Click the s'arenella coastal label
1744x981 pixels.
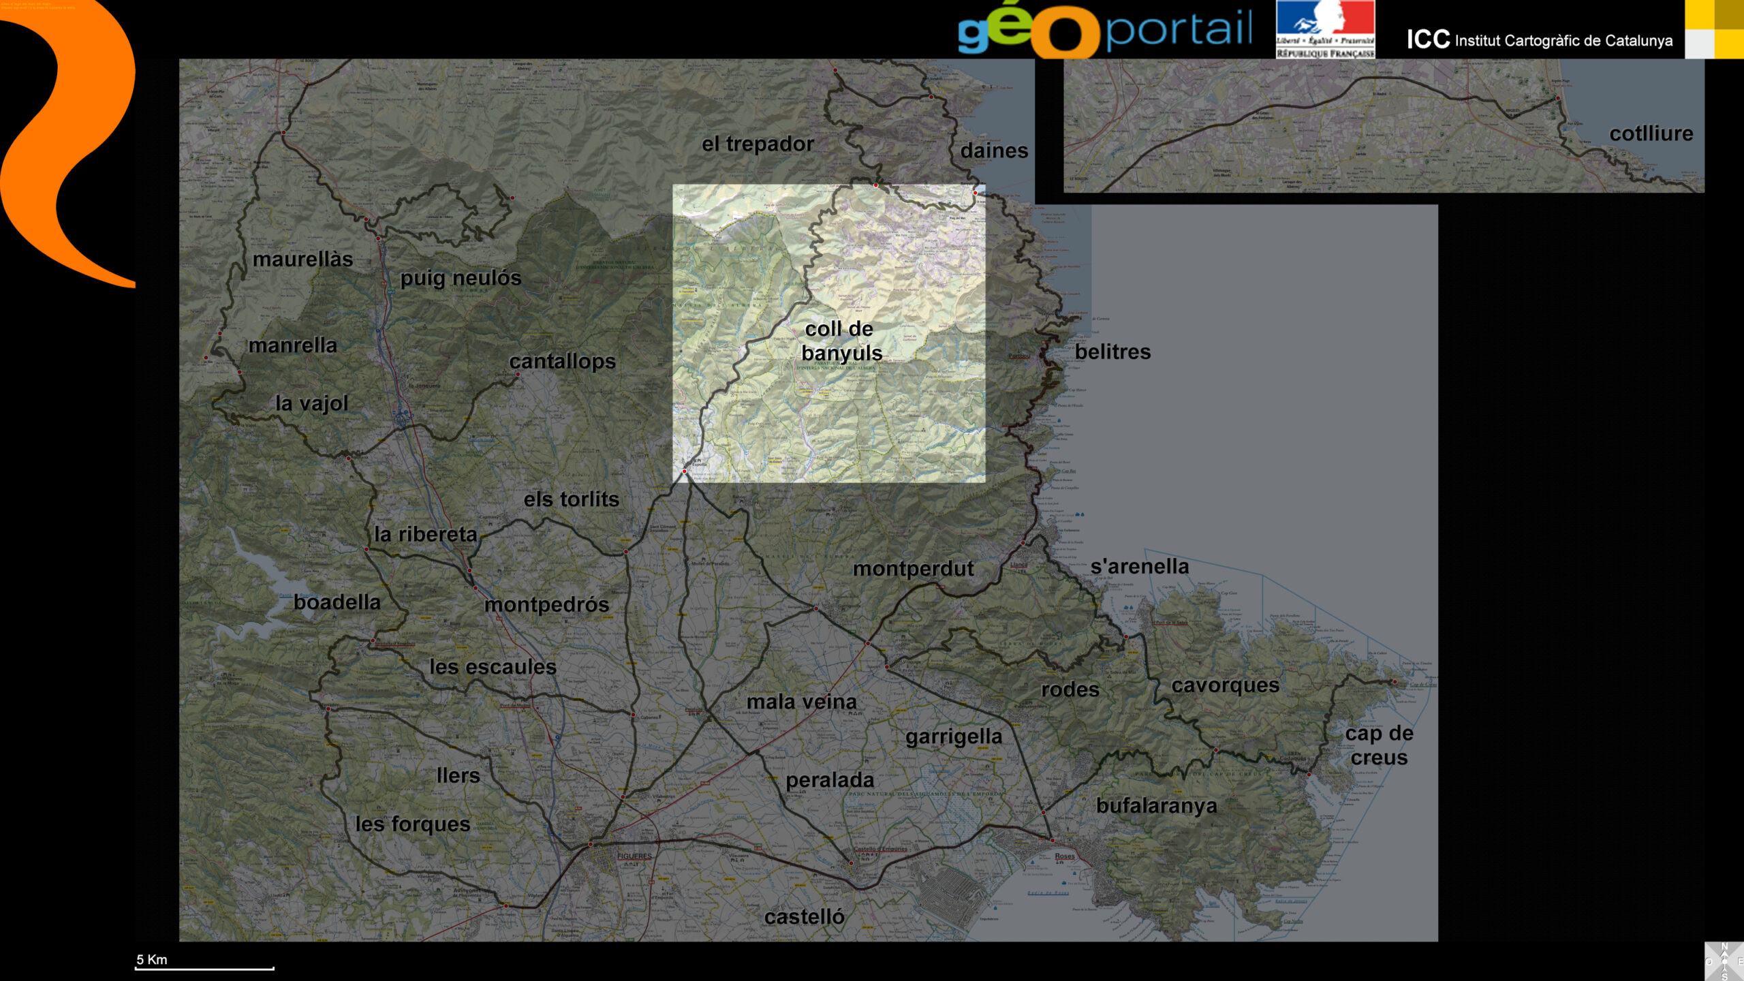[x=1139, y=567]
